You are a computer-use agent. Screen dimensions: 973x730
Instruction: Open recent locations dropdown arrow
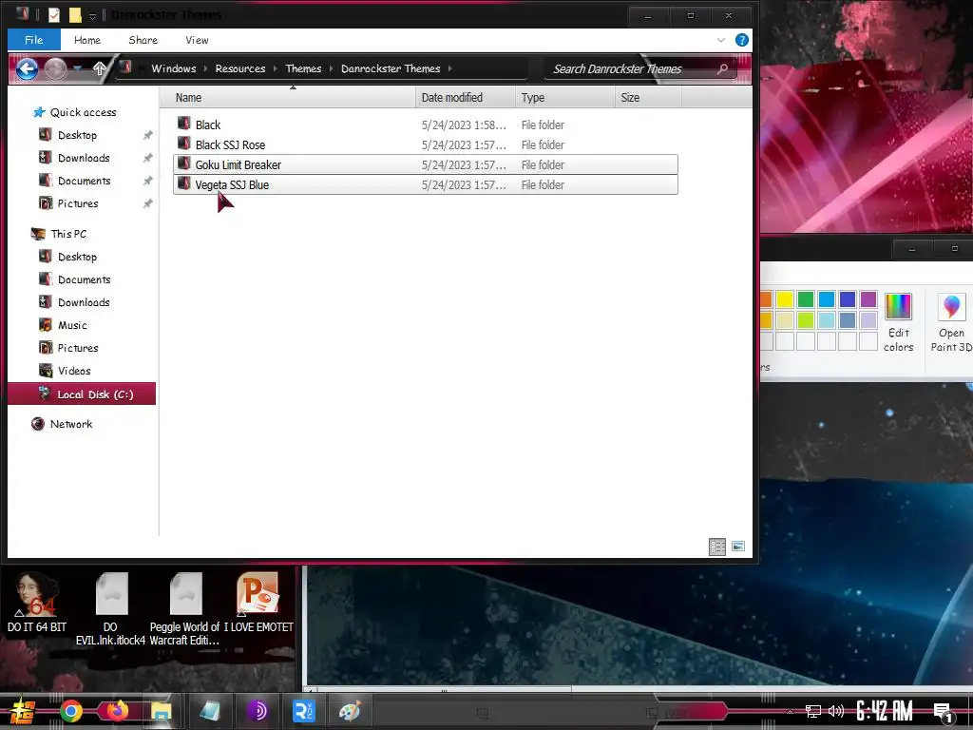(78, 68)
